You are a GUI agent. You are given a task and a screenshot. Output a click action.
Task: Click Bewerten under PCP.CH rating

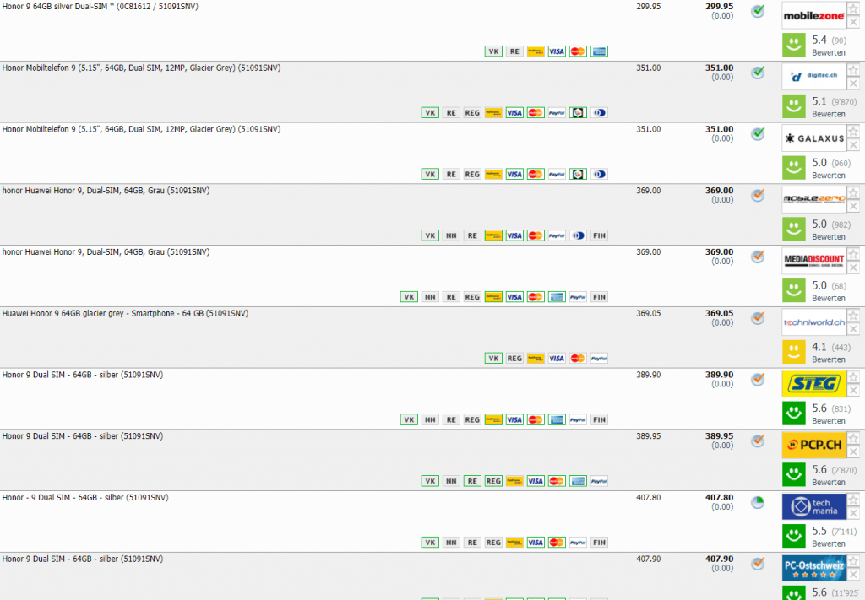[829, 483]
